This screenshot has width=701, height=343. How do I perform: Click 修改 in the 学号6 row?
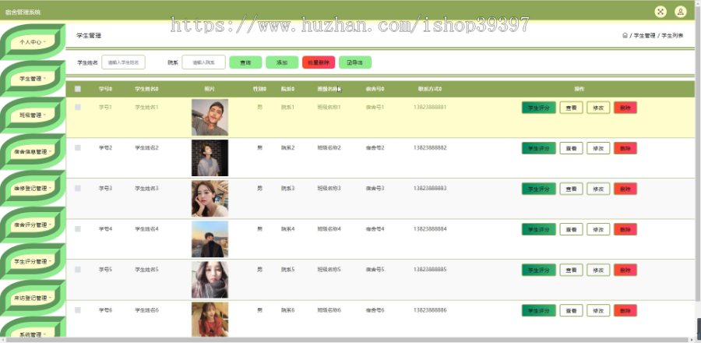tap(598, 310)
